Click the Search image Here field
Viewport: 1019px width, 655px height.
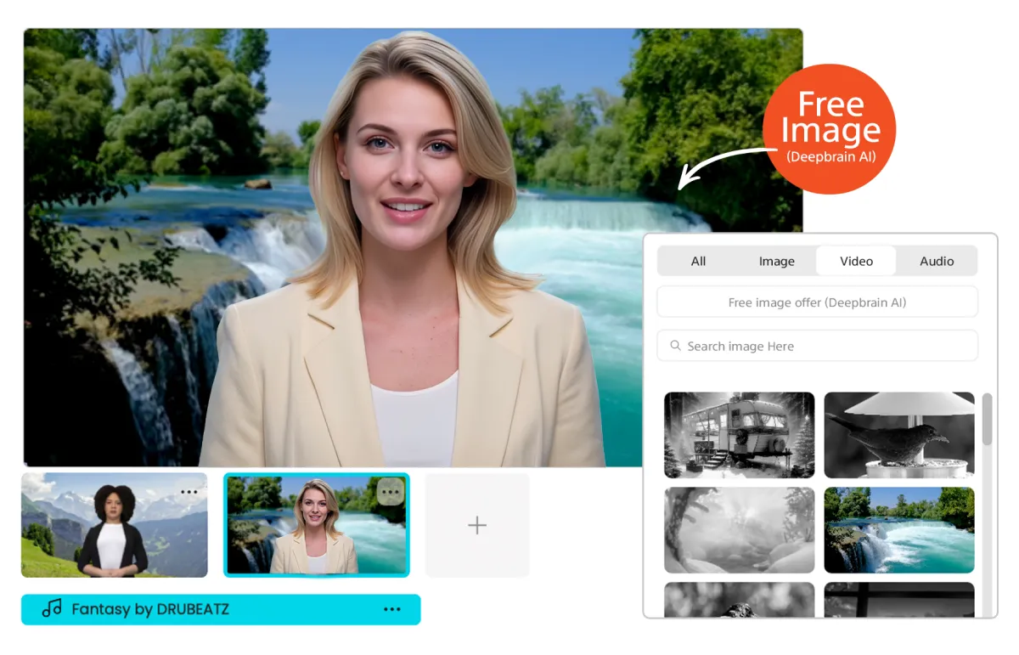tap(817, 346)
